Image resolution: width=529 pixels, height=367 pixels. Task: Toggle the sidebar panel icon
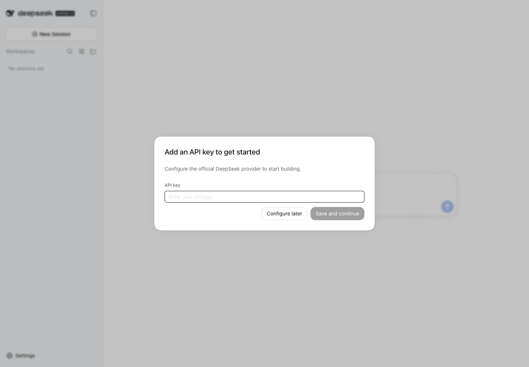click(93, 13)
